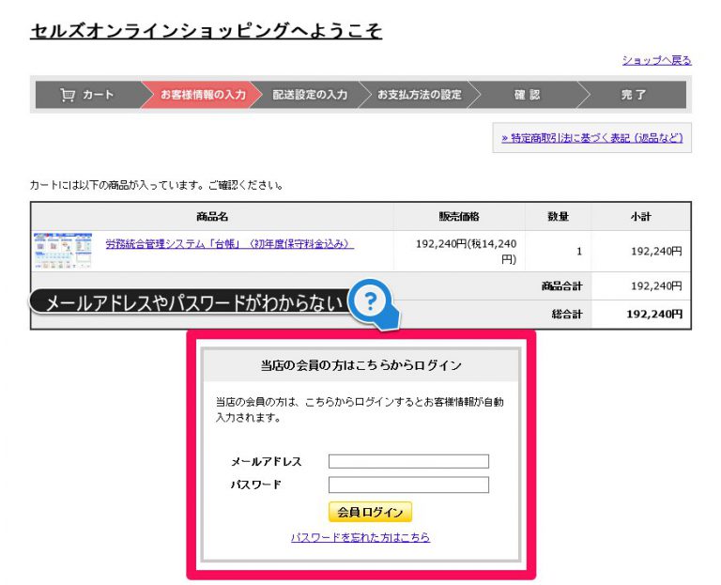Viewport: 721px width, 585px height.
Task: Click the メールアドレス input field
Action: [x=408, y=461]
